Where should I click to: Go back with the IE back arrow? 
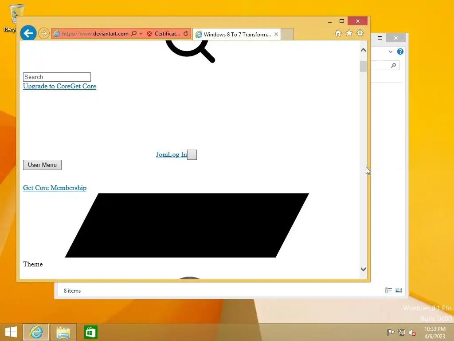(x=28, y=33)
